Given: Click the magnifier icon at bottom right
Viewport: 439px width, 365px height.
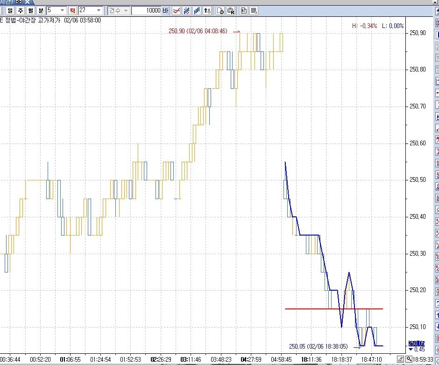Looking at the screenshot, I should point(409,359).
